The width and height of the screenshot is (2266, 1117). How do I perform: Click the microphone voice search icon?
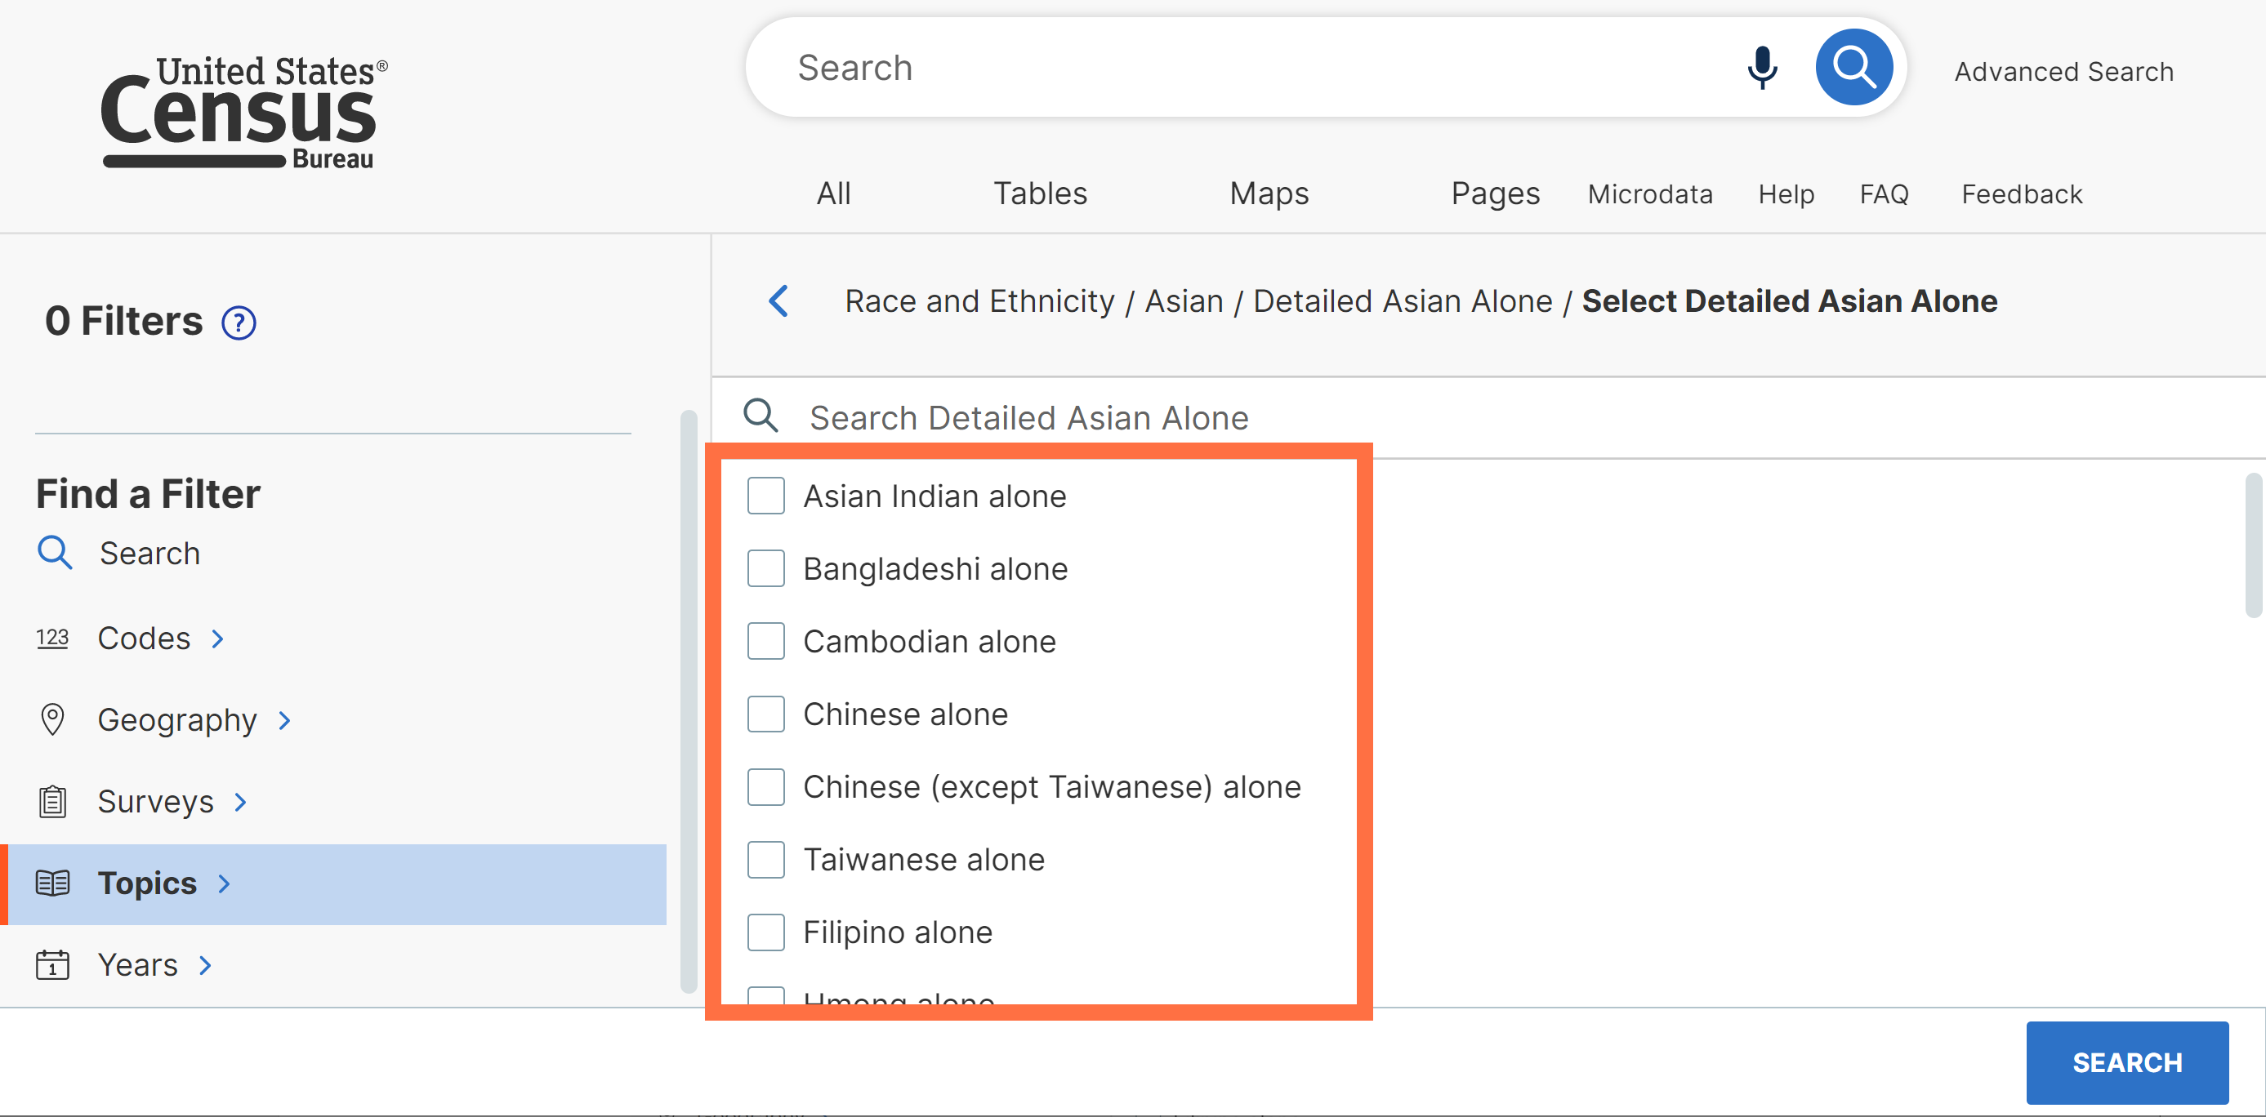1761,68
